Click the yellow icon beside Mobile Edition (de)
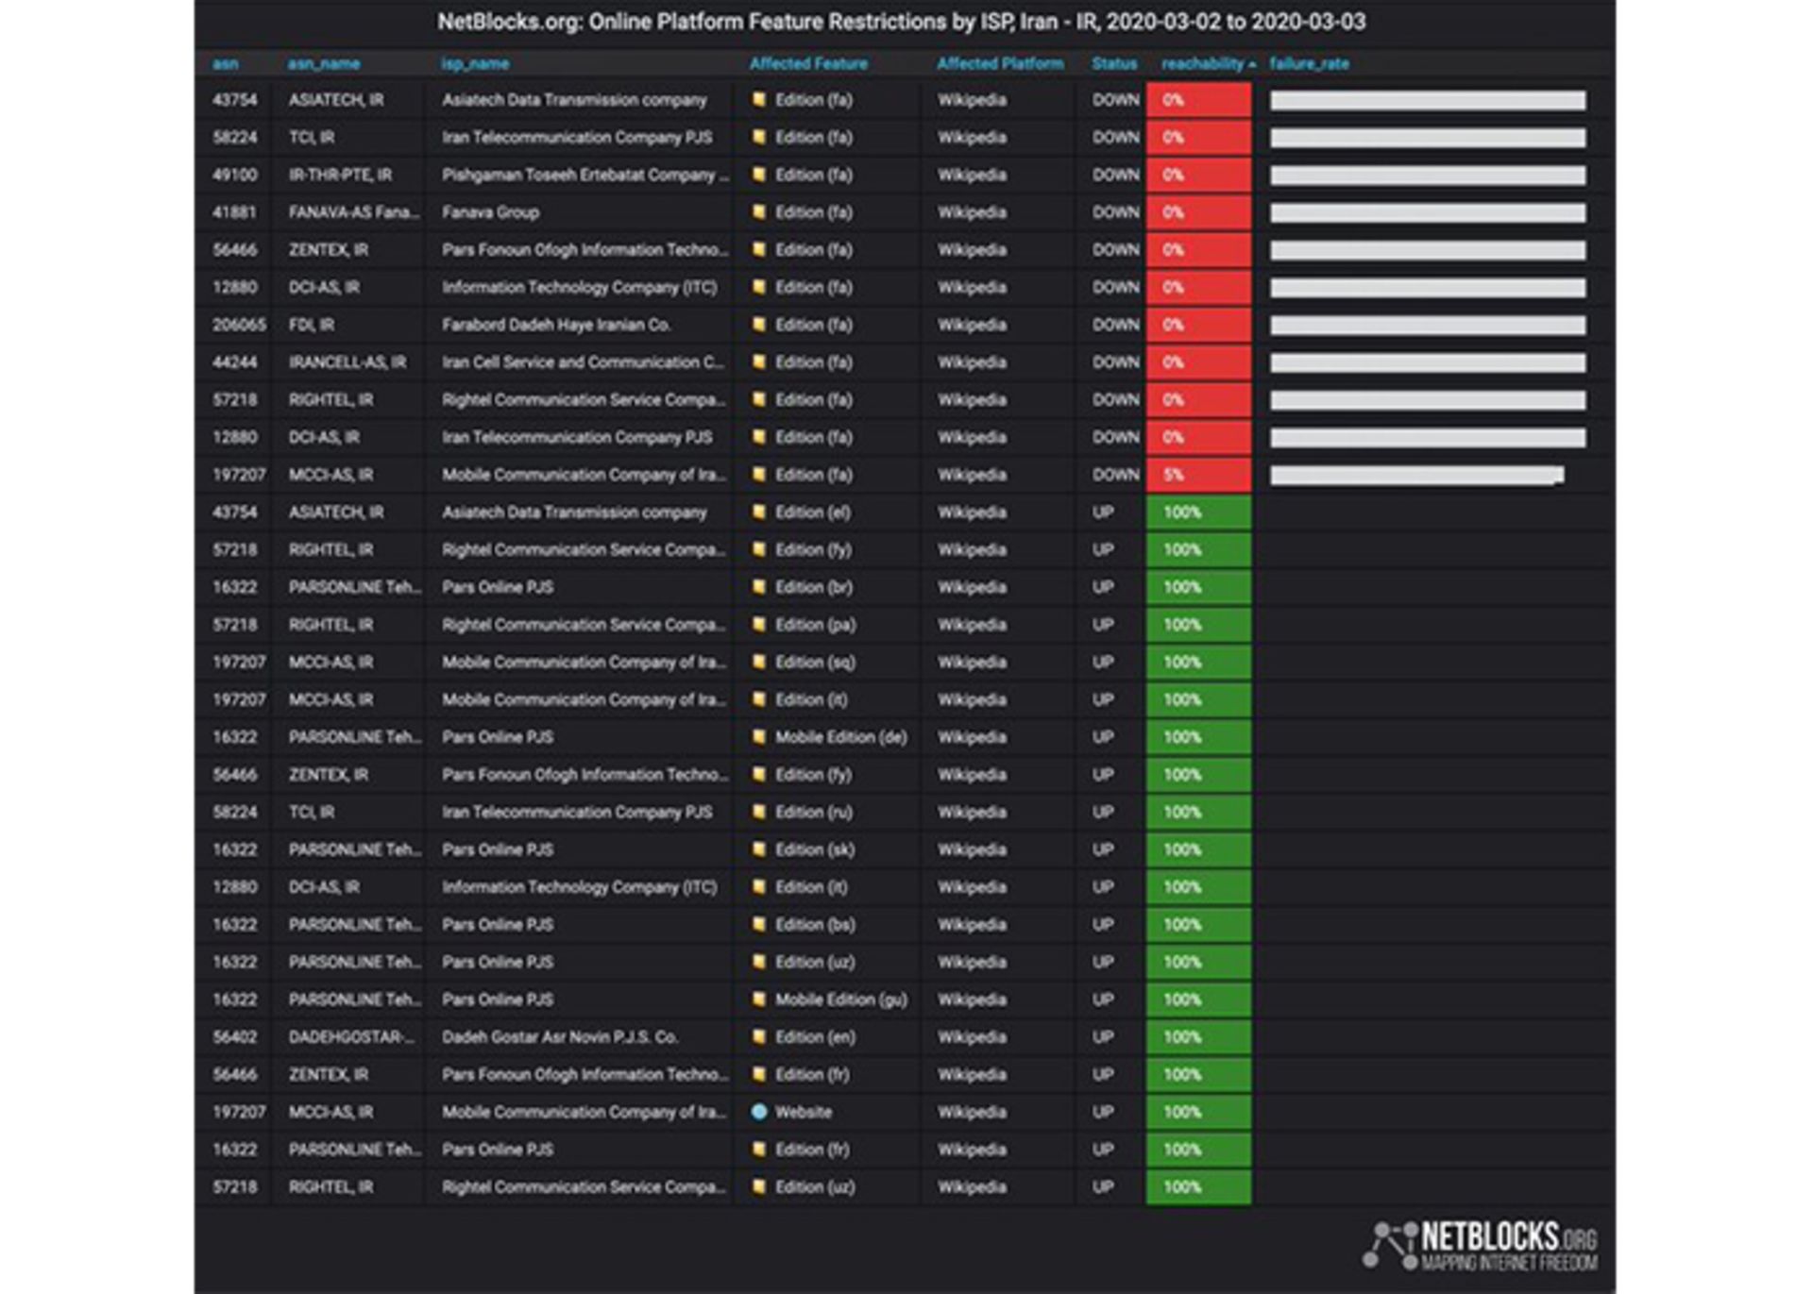Screen dimensions: 1813x1294 coord(758,737)
